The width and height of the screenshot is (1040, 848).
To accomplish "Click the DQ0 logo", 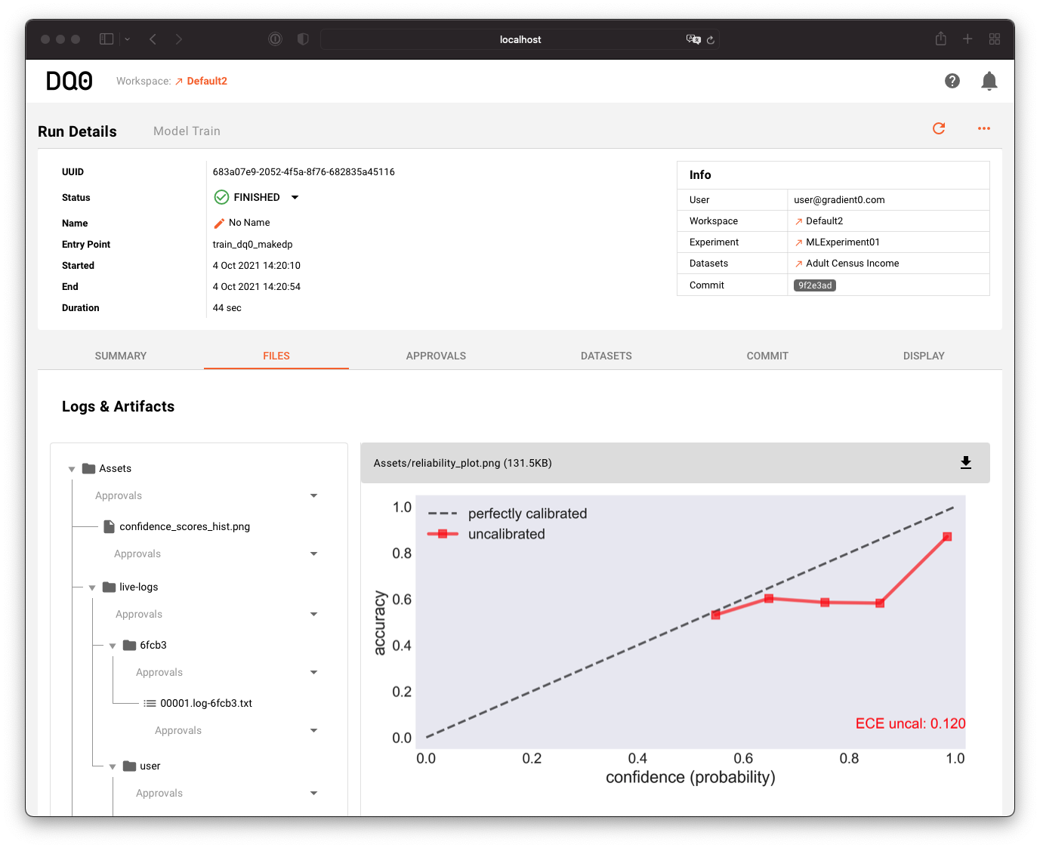I will 69,81.
